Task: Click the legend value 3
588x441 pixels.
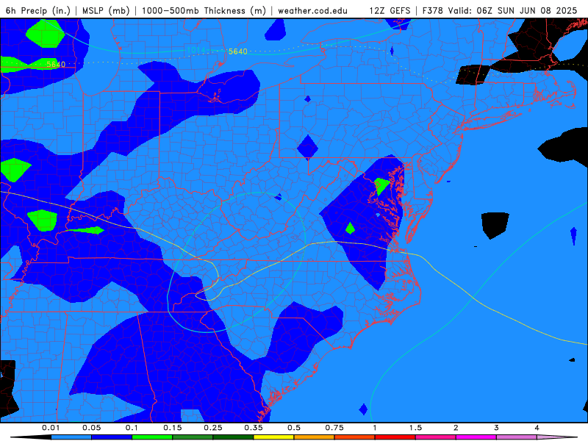Action: coord(497,428)
